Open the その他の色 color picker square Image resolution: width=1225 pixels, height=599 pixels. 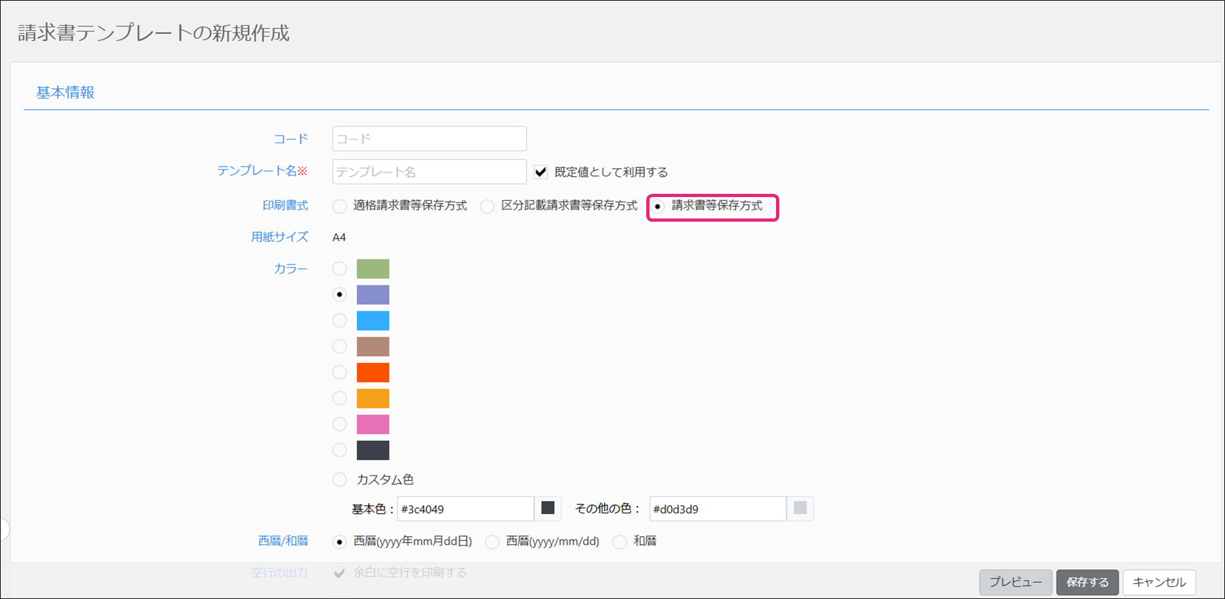point(800,508)
